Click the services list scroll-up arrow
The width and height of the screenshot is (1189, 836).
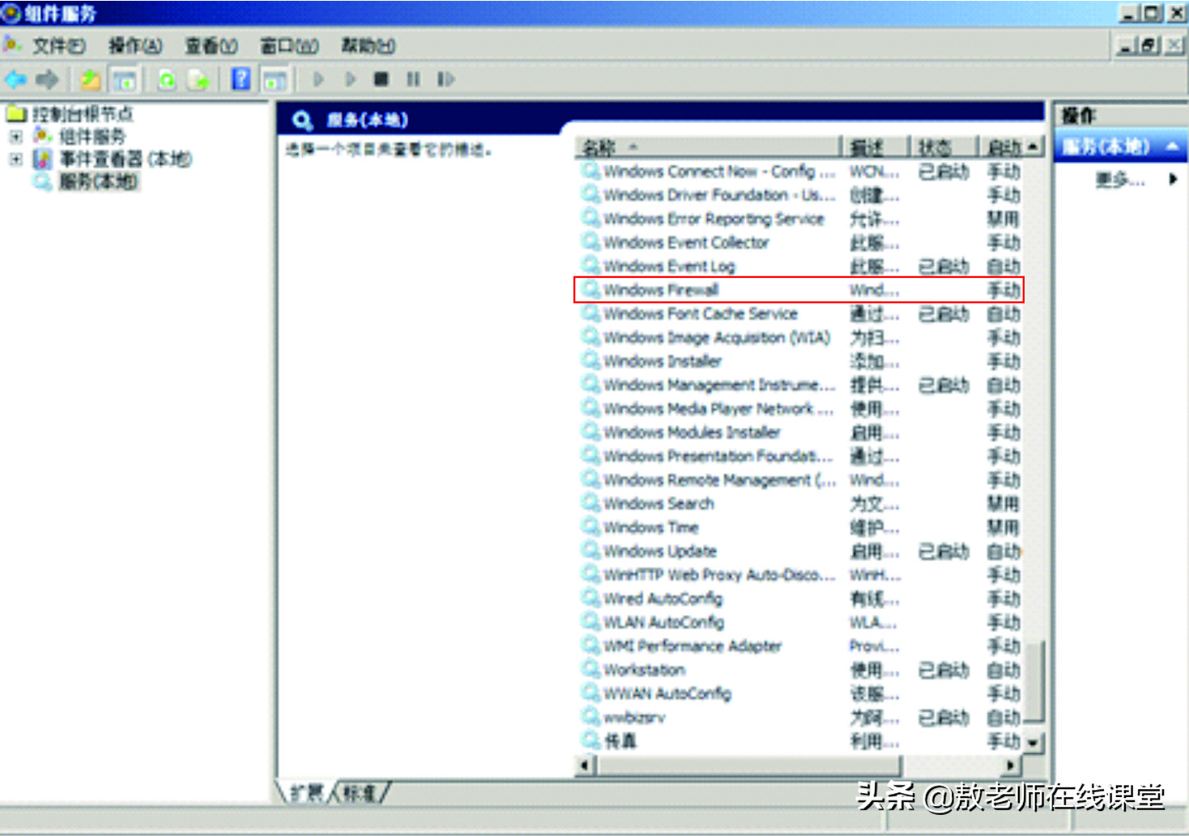coord(1033,147)
